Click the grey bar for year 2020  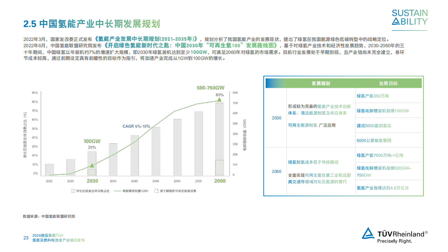(x=49, y=169)
